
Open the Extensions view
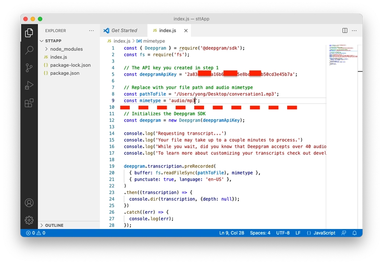29,103
